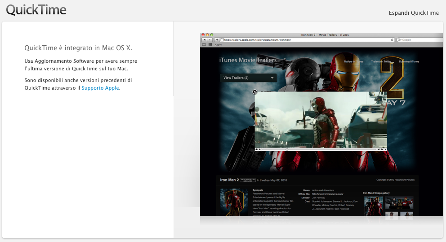Click the 'Iron Man 2 image gallery' label
Screen dimensions: 446x242
point(376,193)
